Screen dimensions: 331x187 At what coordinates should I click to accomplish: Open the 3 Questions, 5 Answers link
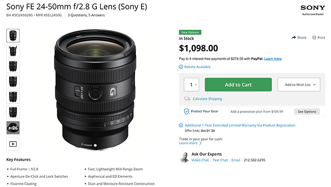click(x=86, y=15)
